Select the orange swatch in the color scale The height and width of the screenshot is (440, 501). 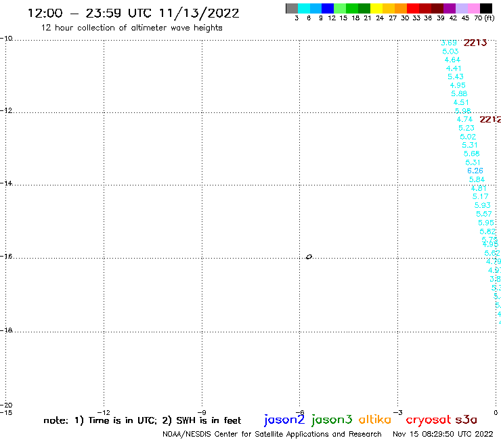tap(401, 8)
